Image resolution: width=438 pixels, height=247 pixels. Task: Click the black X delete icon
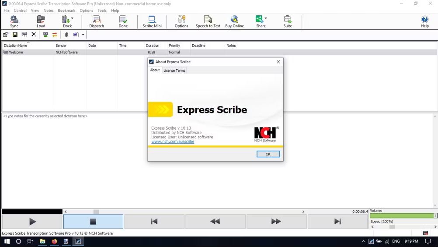click(34, 35)
